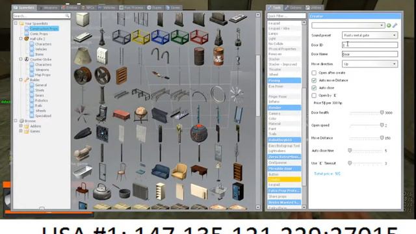Select Construction Props spawnlist
This screenshot has height=234, width=416.
[44, 29]
